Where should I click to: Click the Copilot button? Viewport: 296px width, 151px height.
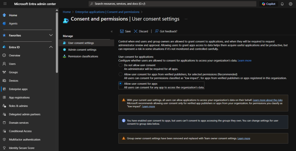269,4
